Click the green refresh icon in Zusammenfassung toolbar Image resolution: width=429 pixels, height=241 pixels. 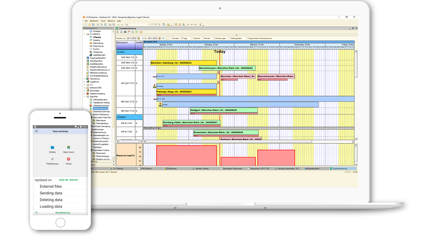coord(137,32)
